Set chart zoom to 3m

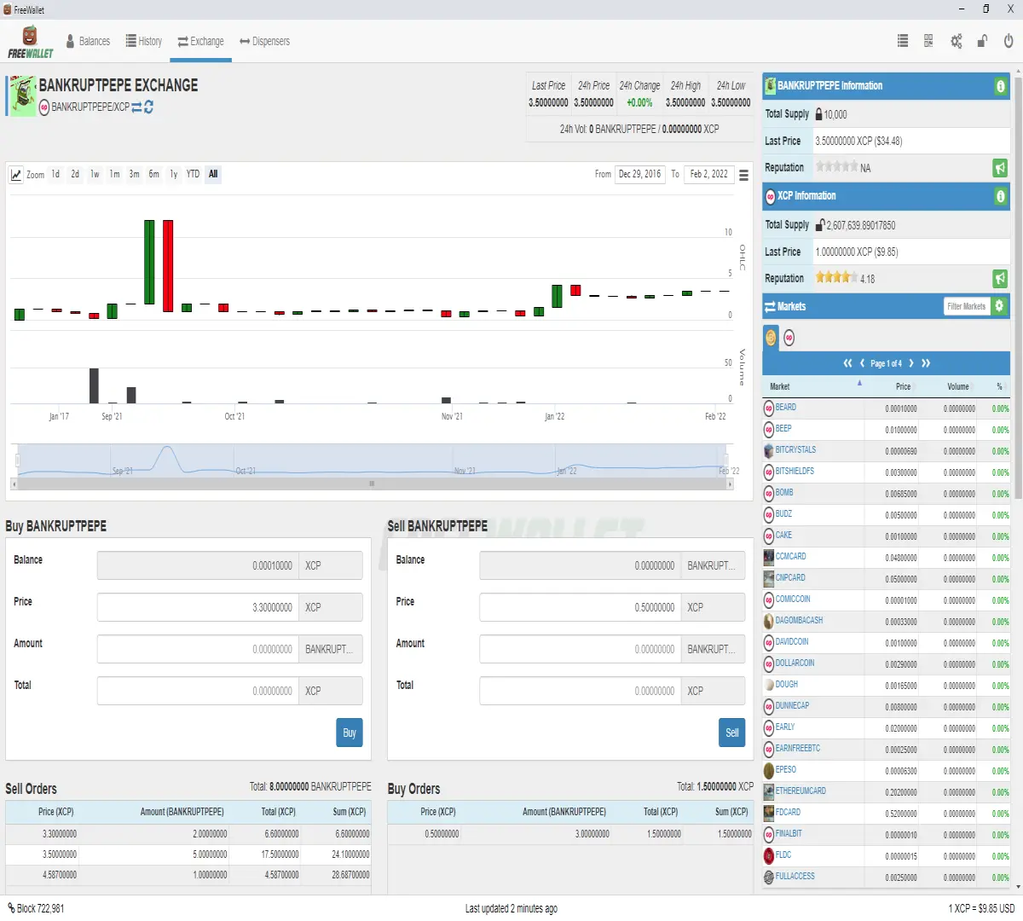point(134,174)
